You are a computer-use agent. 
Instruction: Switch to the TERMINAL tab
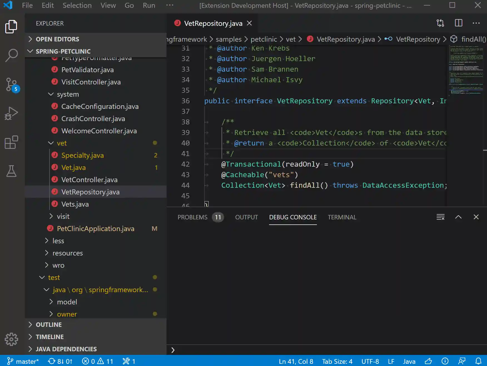(x=342, y=217)
